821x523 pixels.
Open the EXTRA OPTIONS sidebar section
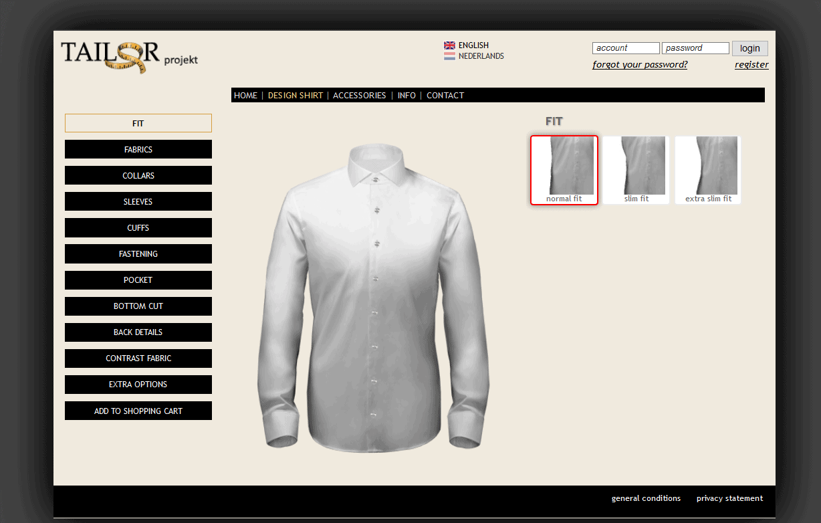point(138,385)
